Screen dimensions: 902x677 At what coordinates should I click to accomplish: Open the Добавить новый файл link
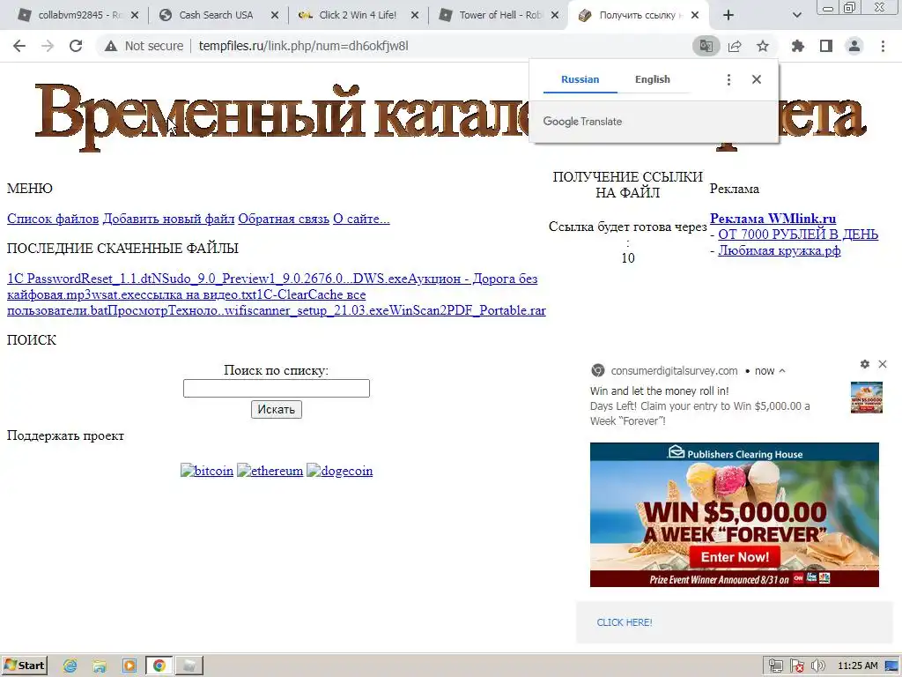168,219
